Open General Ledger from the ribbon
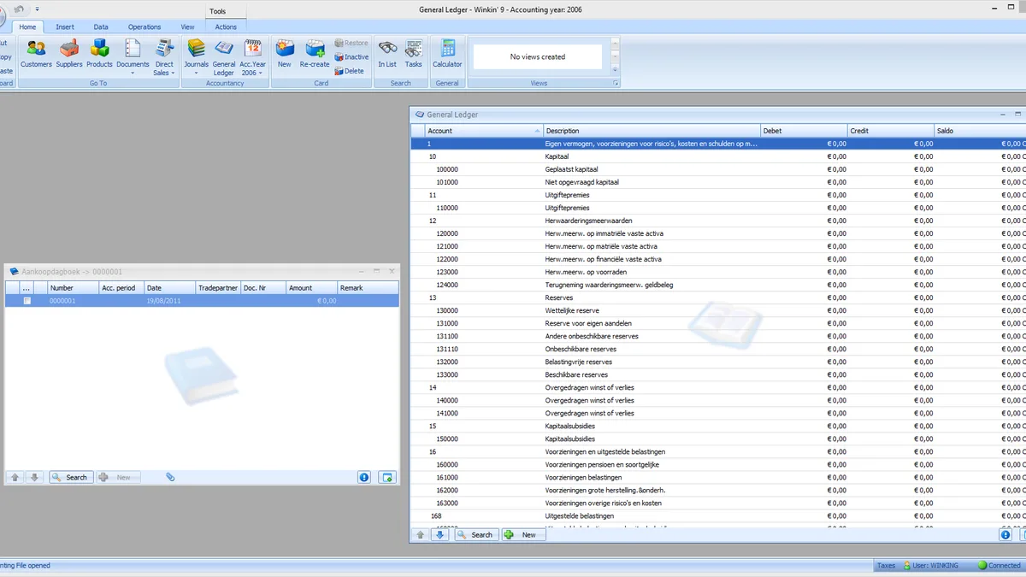The image size is (1026, 577). coord(224,57)
